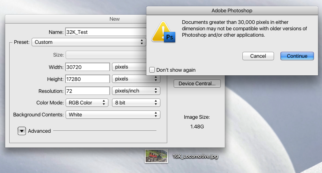The height and width of the screenshot is (173, 322).
Task: Open the bit depth dropdown
Action: pos(136,103)
